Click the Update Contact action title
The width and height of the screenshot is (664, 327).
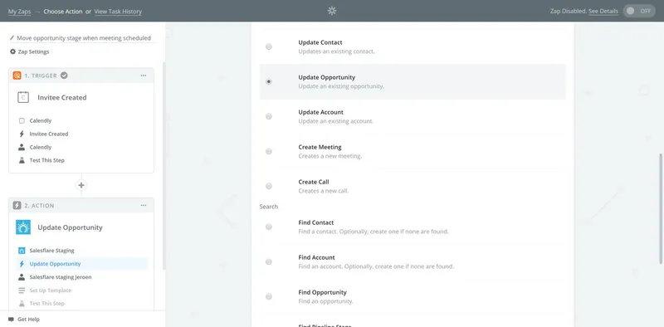pos(320,42)
